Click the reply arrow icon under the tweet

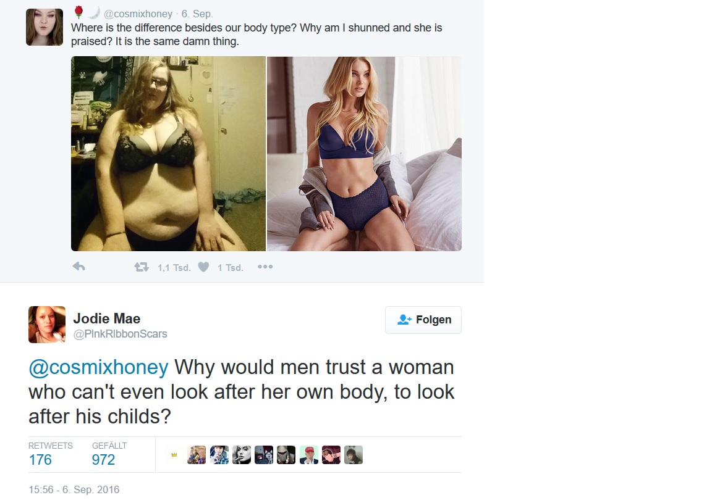79,267
